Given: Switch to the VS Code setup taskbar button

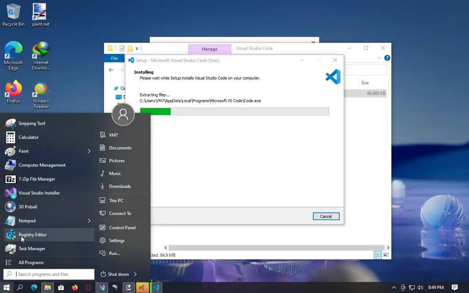Looking at the screenshot, I should click(156, 288).
